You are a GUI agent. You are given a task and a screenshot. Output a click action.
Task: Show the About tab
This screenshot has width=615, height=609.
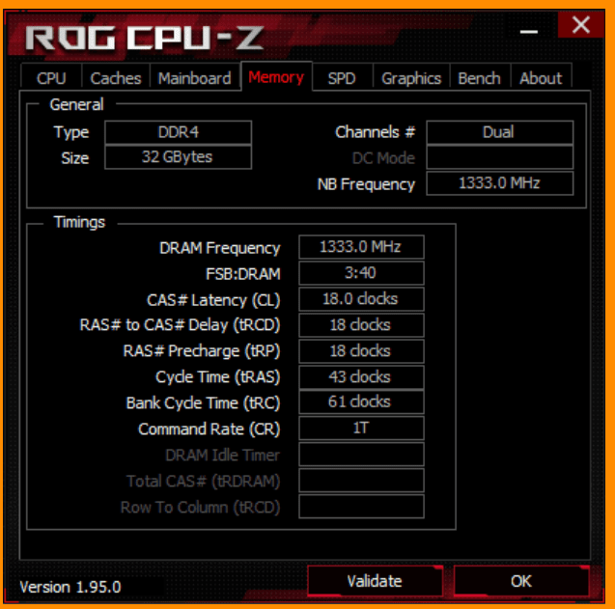[x=541, y=77]
